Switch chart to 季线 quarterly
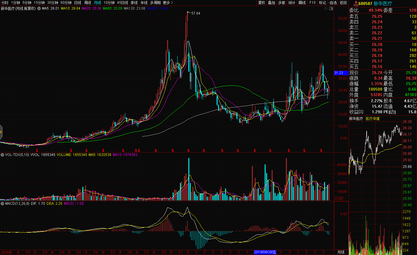Image resolution: width=417 pixels, height=255 pixels. pyautogui.click(x=134, y=3)
